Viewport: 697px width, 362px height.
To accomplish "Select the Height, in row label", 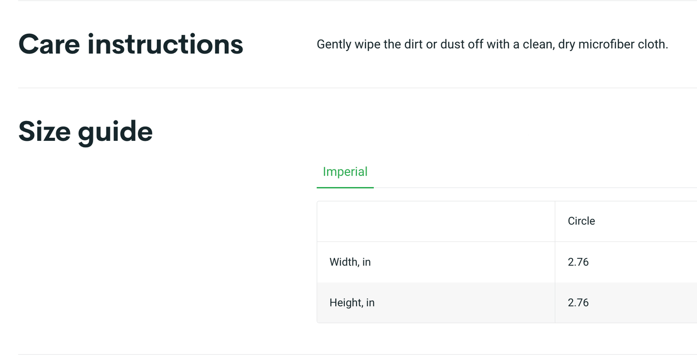I will pos(352,303).
